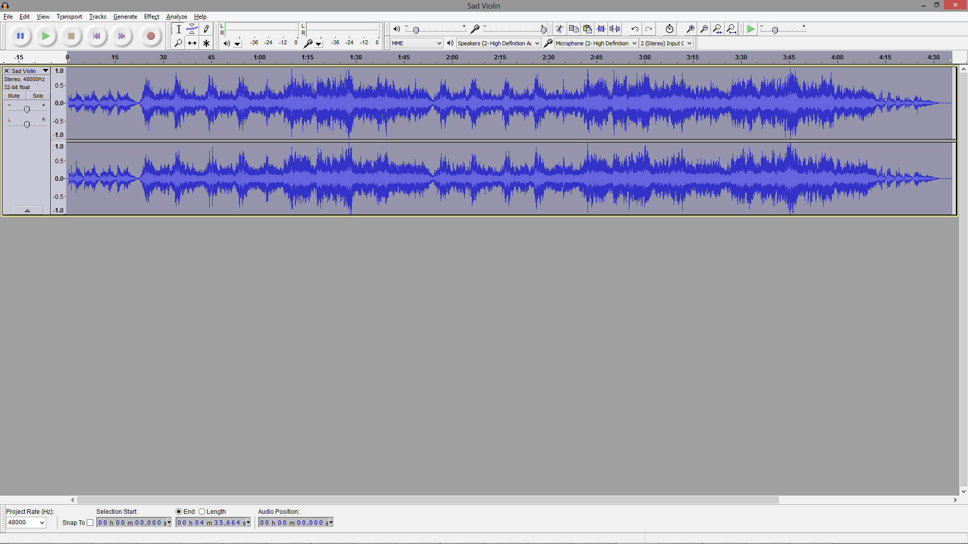
Task: Select the Length radio button
Action: 202,512
